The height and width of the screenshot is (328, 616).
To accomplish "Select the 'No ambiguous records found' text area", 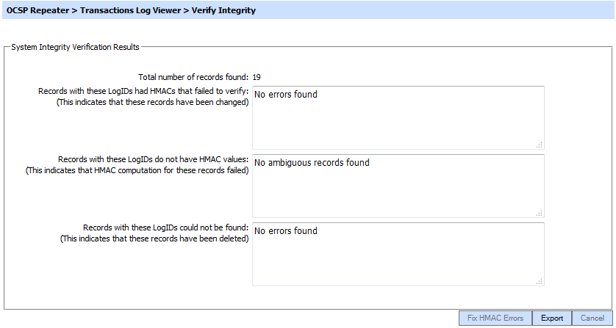I will pyautogui.click(x=397, y=186).
